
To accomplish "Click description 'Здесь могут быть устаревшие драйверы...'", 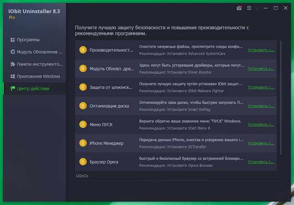I will pos(192,65).
